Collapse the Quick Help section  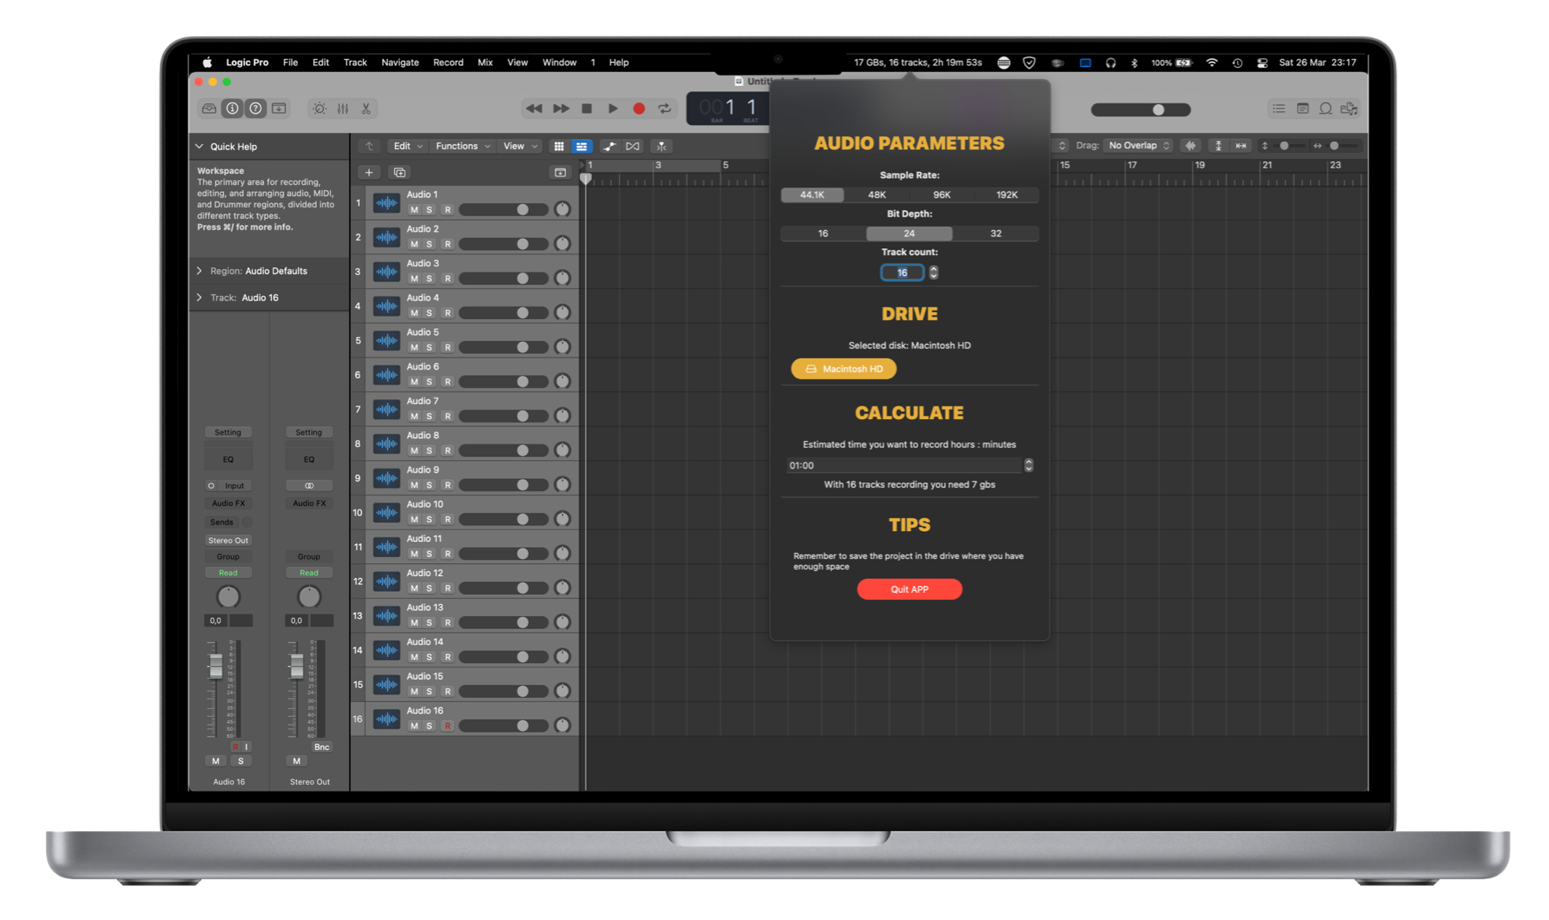click(x=199, y=147)
